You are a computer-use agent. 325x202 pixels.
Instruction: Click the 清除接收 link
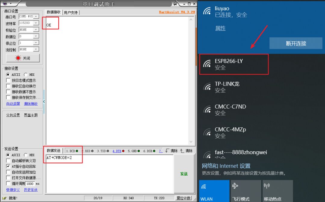(31, 104)
